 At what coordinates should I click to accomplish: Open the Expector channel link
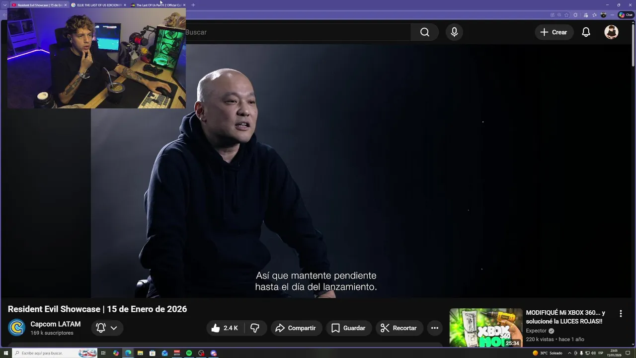coord(536,331)
